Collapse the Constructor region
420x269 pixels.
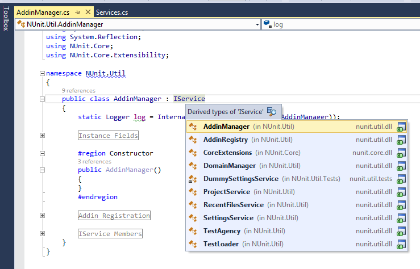(42, 153)
